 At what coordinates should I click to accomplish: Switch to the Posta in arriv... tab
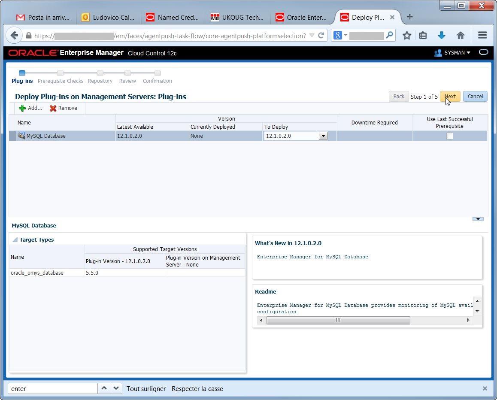(43, 18)
